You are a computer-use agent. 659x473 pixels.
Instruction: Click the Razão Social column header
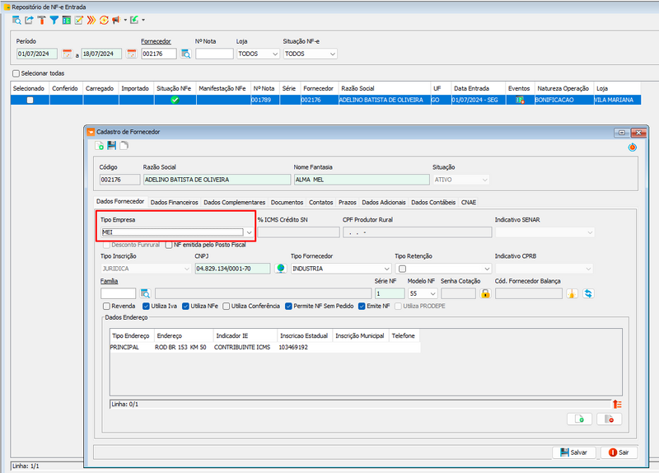pyautogui.click(x=385, y=88)
